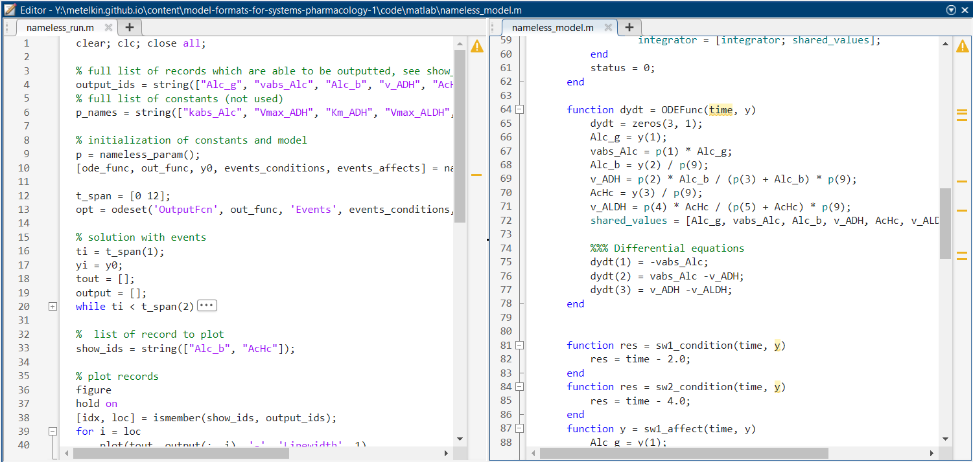Click '% plot records' comment line
Viewport: 973px width, 462px height.
point(117,377)
